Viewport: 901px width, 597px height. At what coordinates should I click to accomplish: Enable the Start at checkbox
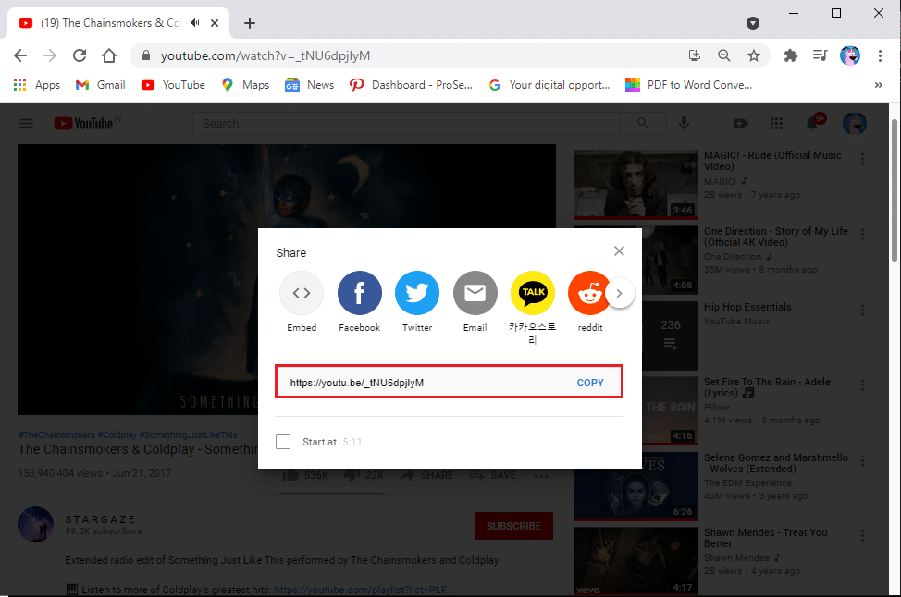(x=283, y=442)
